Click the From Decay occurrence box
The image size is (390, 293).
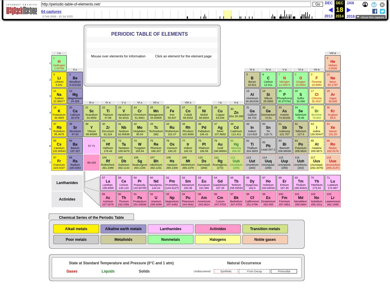(x=254, y=271)
